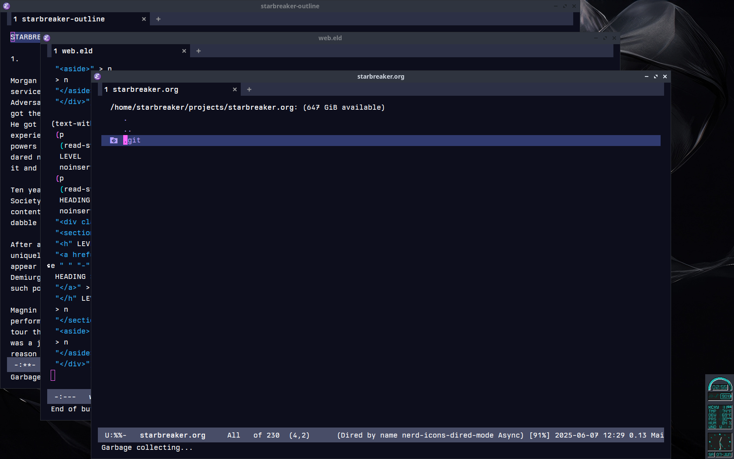The width and height of the screenshot is (734, 459).
Task: Open the .git directory entry
Action: (132, 140)
